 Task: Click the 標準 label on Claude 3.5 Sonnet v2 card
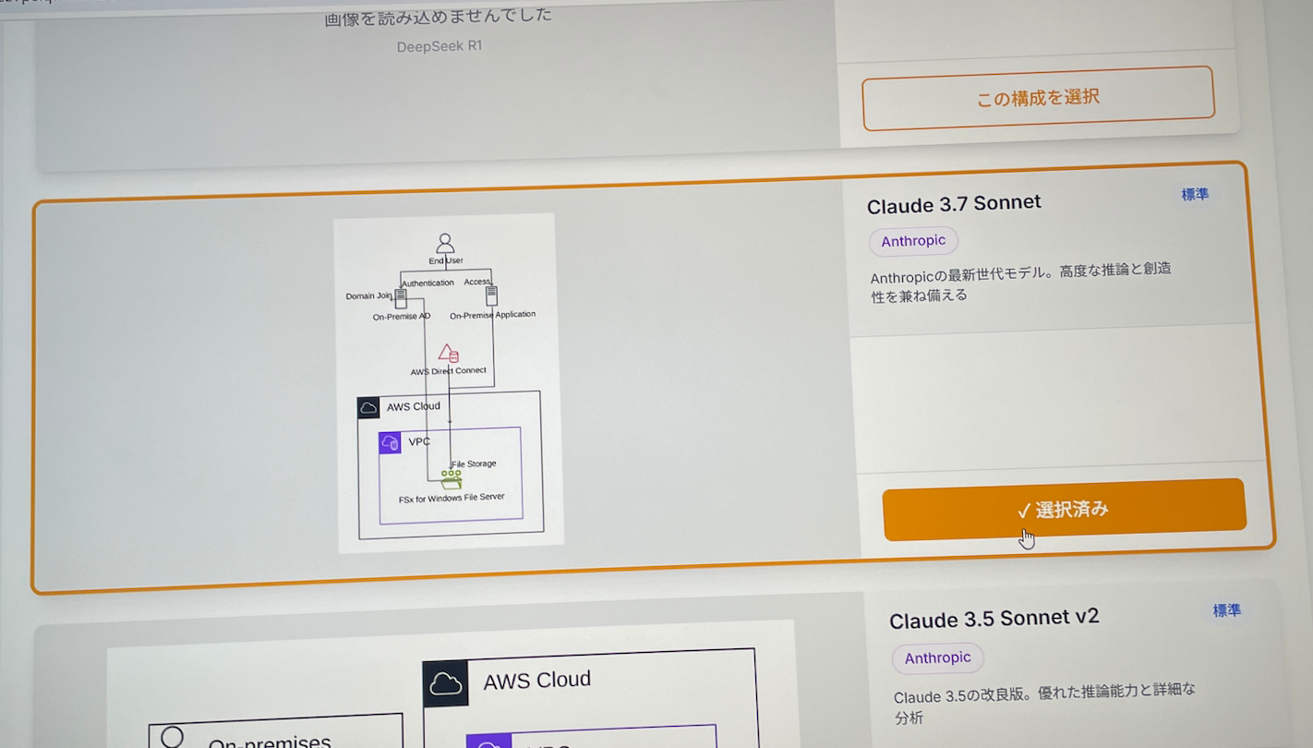(x=1226, y=610)
